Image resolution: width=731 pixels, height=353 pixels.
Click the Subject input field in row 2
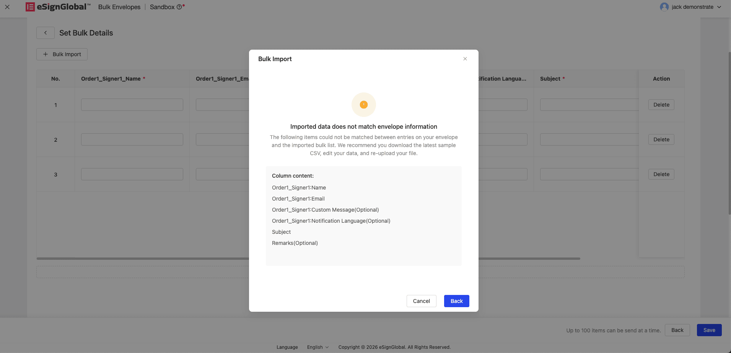pyautogui.click(x=589, y=139)
